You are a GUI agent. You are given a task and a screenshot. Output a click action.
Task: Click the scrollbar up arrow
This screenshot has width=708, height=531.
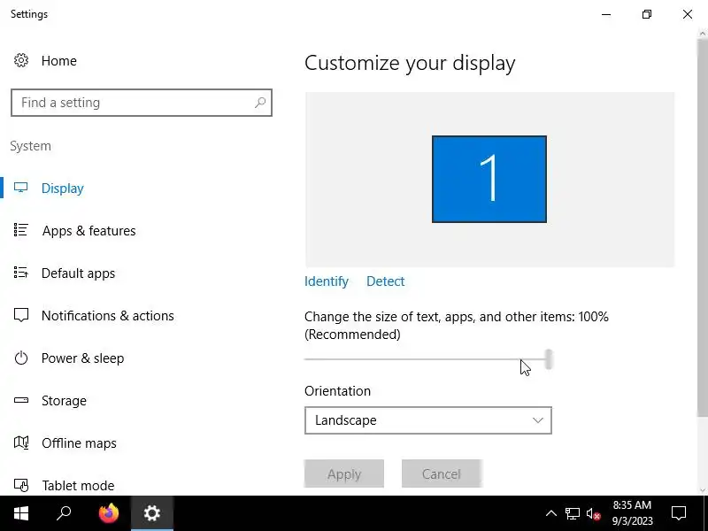(702, 34)
